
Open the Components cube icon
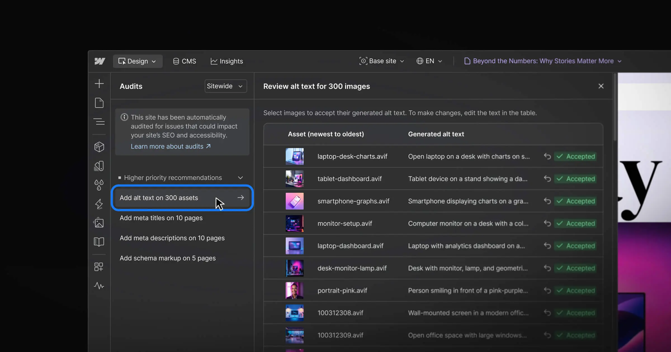[x=99, y=147]
